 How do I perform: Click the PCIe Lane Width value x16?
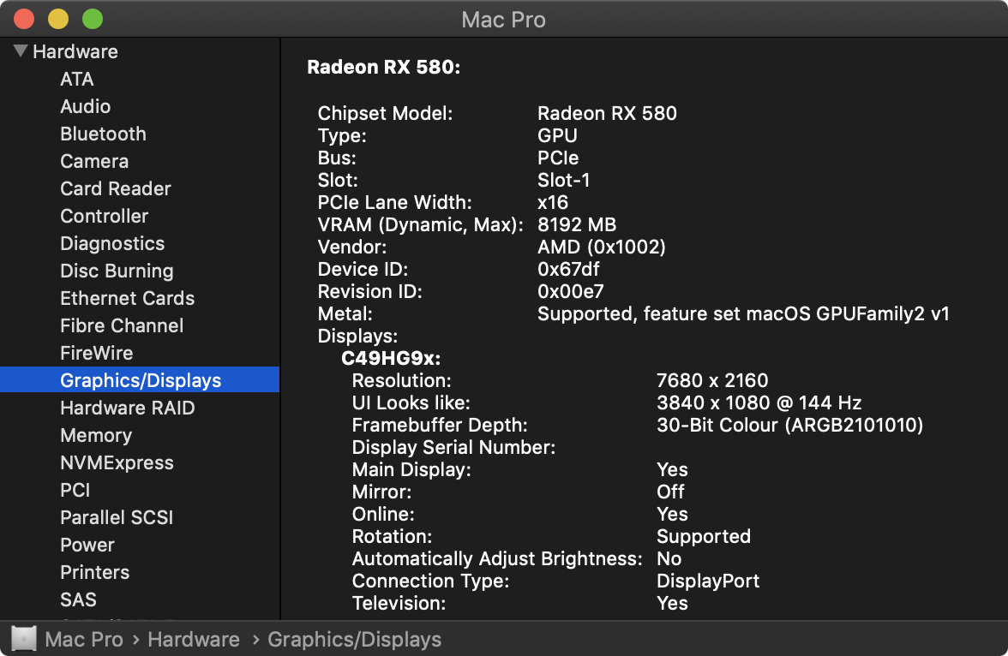[x=553, y=202]
